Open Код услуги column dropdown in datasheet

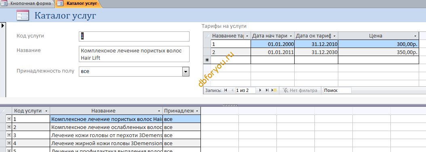click(46, 111)
